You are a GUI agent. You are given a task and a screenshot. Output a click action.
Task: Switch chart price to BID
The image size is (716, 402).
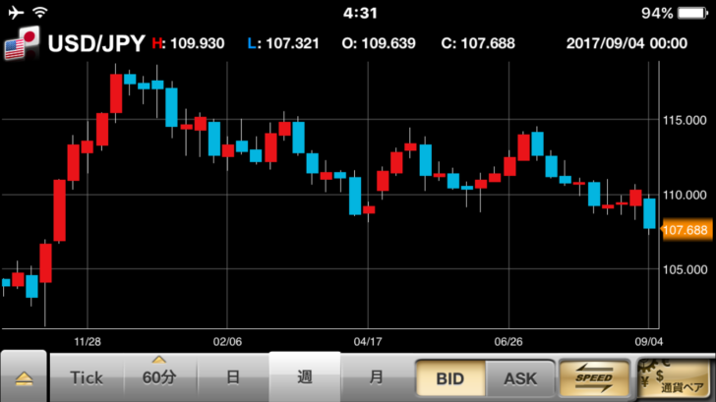point(448,377)
